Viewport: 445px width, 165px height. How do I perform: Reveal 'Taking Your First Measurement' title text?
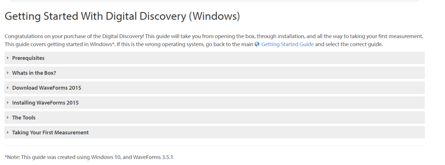click(x=50, y=132)
